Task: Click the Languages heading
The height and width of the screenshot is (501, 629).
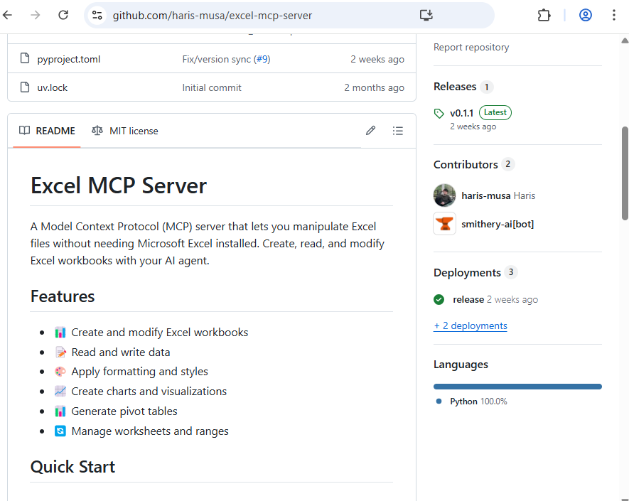Action: tap(461, 365)
